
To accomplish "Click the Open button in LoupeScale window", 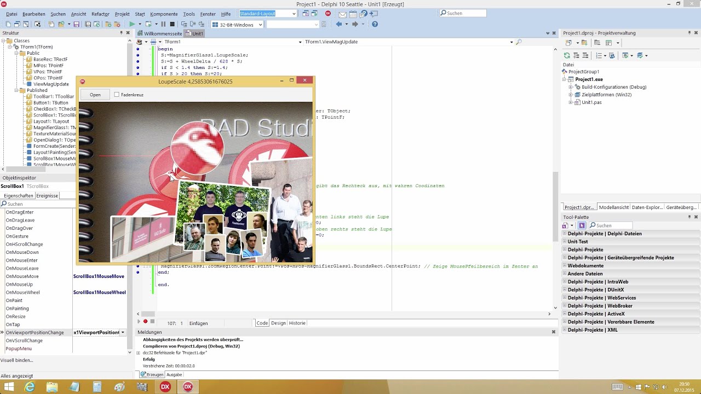I will 95,95.
